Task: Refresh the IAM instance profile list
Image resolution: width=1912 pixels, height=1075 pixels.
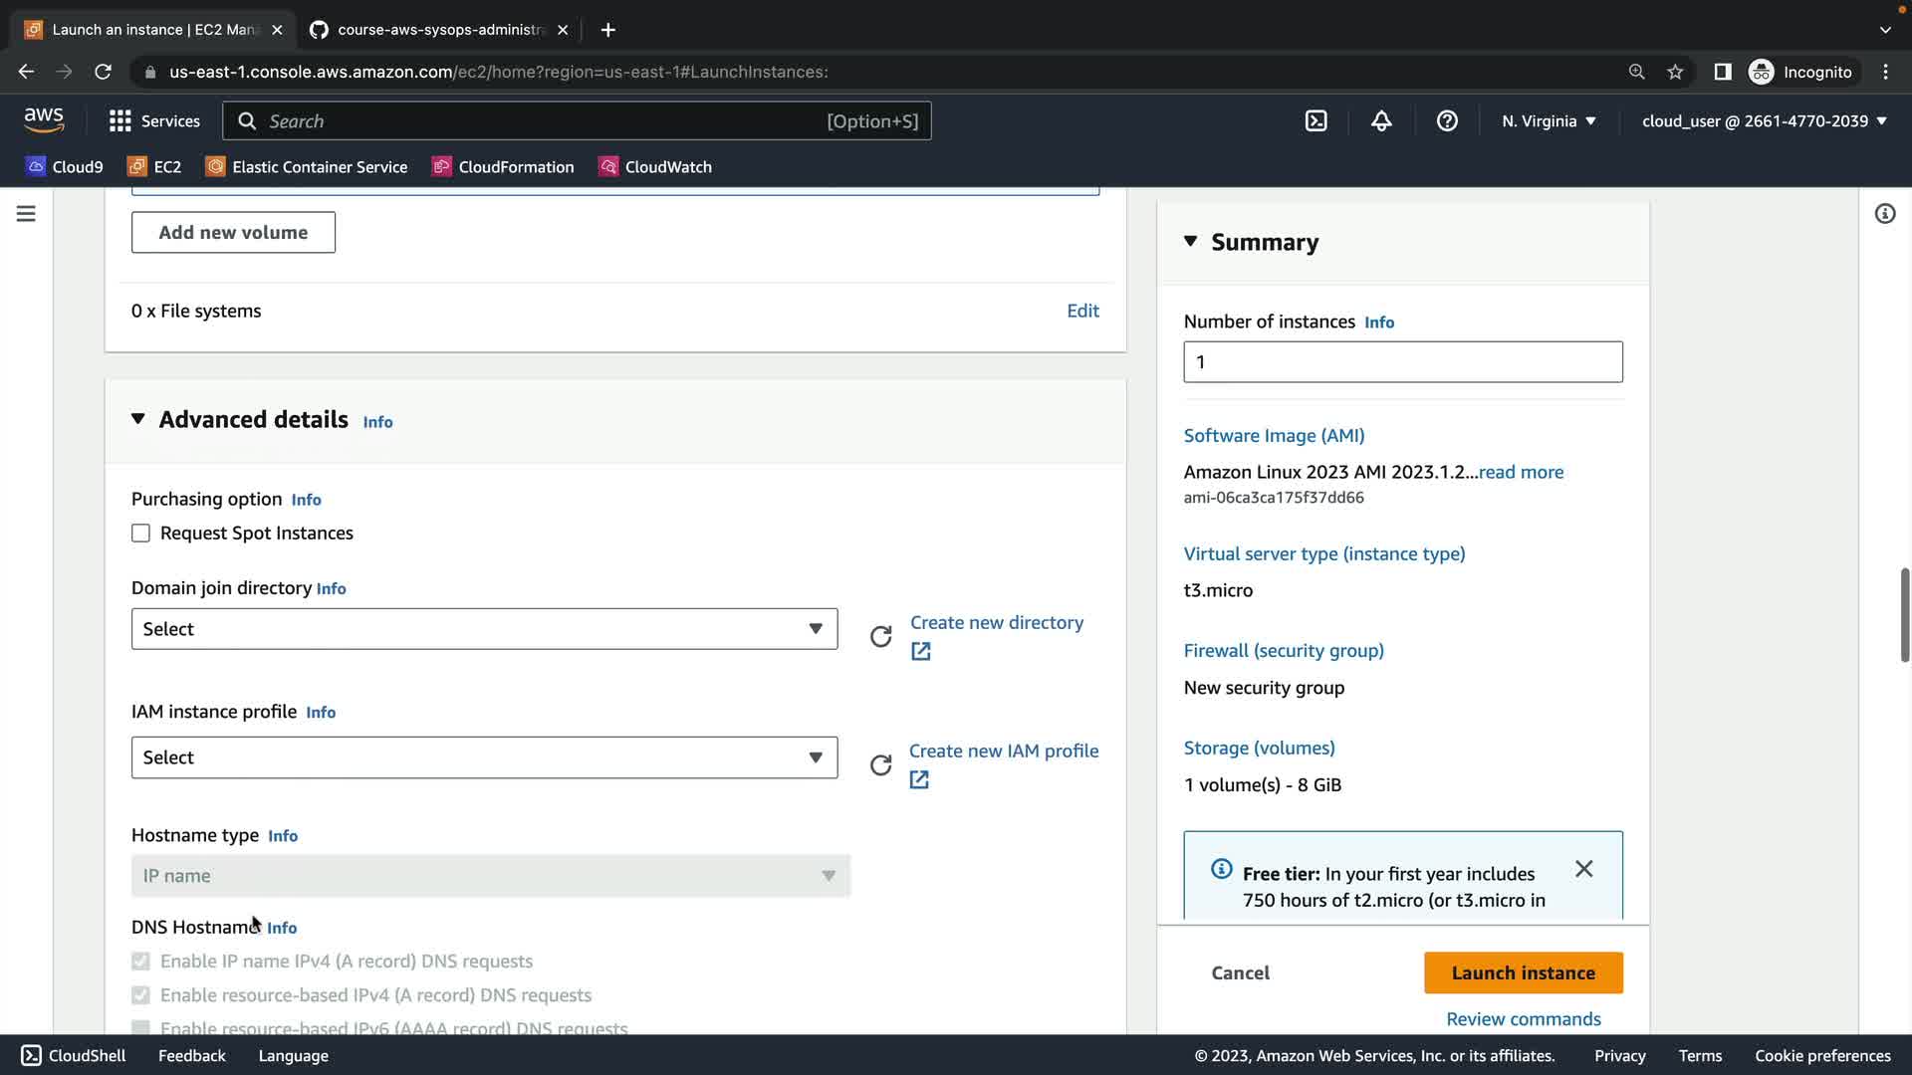Action: point(880,765)
